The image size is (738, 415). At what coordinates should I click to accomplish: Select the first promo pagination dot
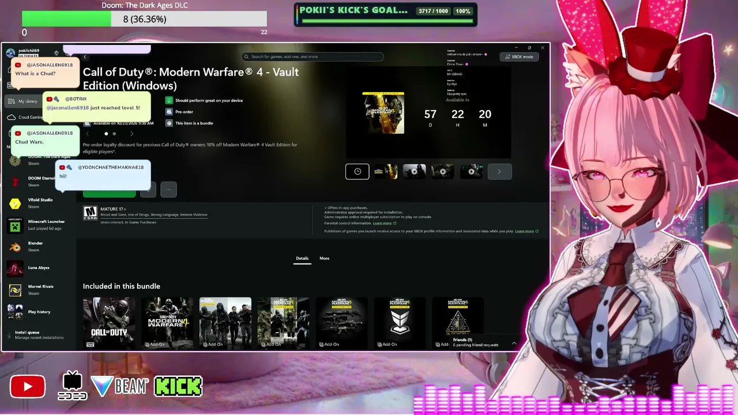106,134
